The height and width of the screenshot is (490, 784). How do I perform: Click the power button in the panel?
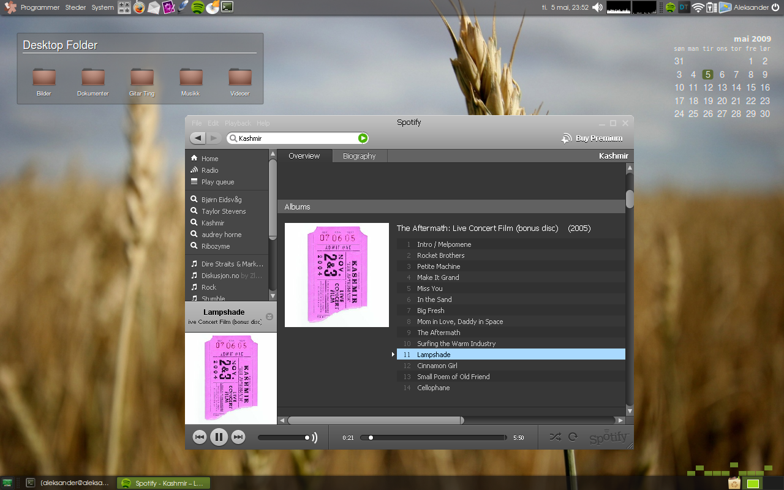(x=777, y=7)
